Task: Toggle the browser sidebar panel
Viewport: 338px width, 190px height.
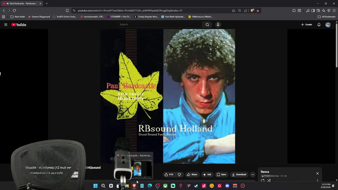Action: coord(313,11)
